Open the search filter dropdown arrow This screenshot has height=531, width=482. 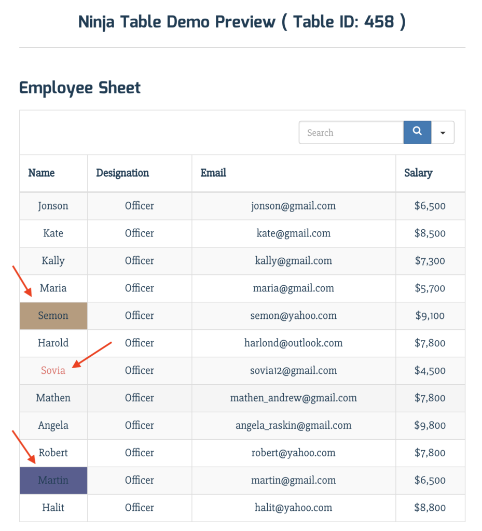tap(443, 132)
